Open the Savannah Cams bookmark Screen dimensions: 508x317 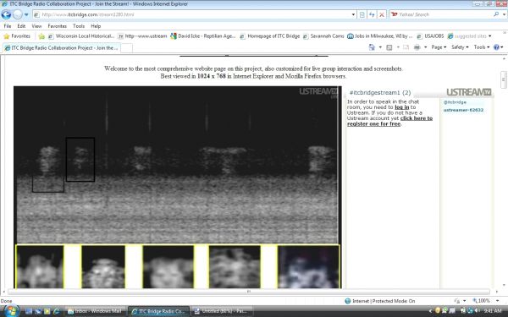323,36
